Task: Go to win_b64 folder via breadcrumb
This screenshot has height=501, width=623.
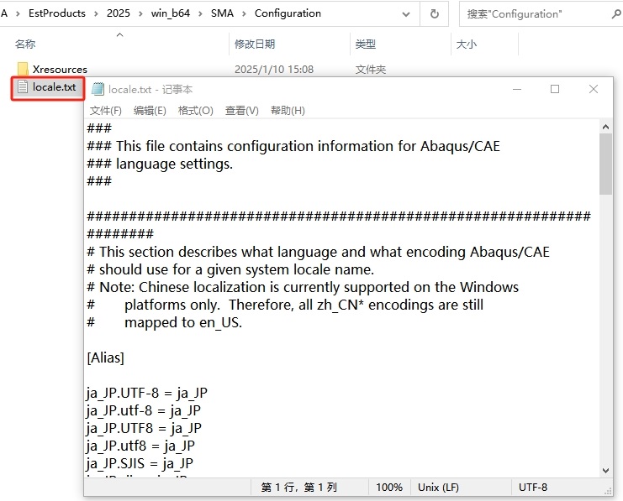Action: tap(172, 13)
